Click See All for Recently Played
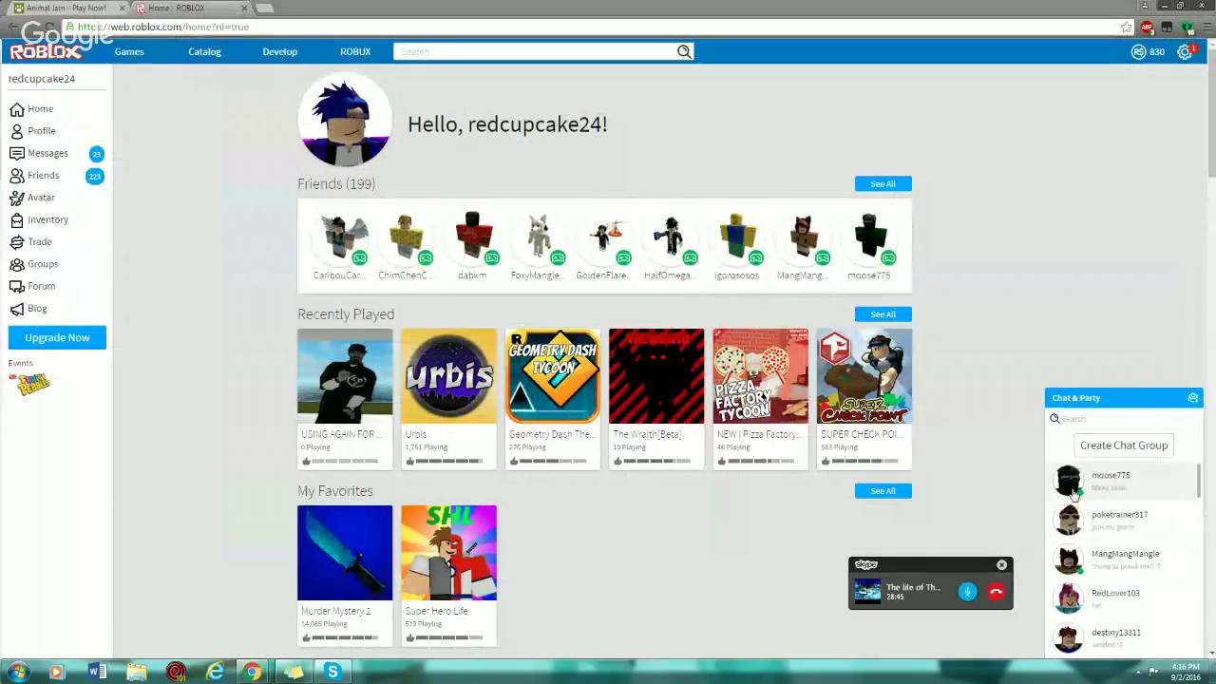This screenshot has width=1216, height=684. pyautogui.click(x=883, y=313)
